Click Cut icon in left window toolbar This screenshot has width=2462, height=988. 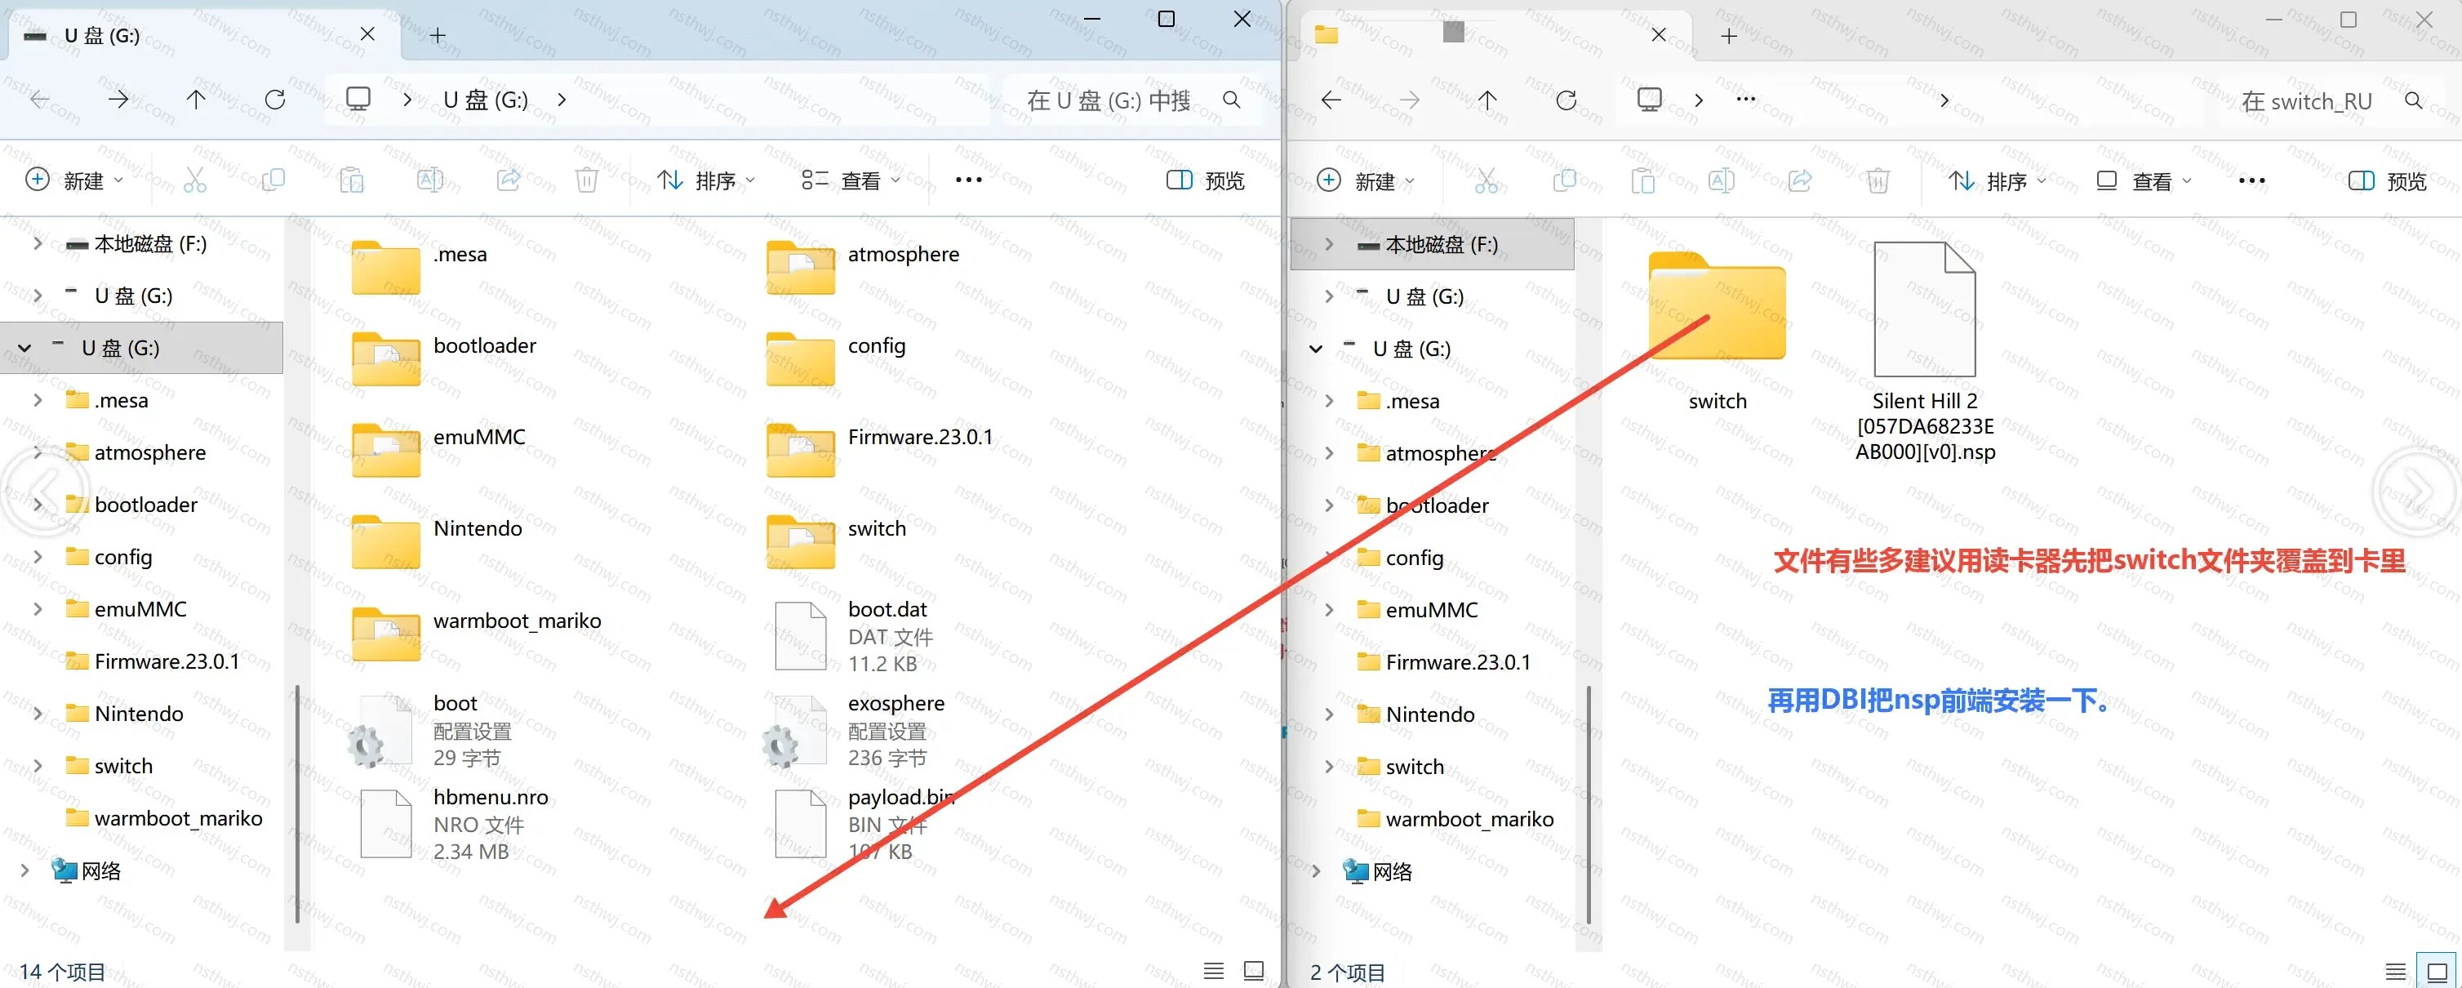pyautogui.click(x=195, y=180)
